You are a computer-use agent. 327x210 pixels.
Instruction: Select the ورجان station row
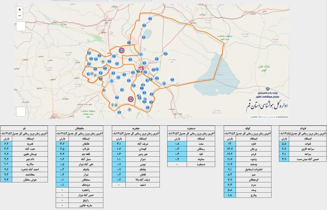(x=248, y=149)
